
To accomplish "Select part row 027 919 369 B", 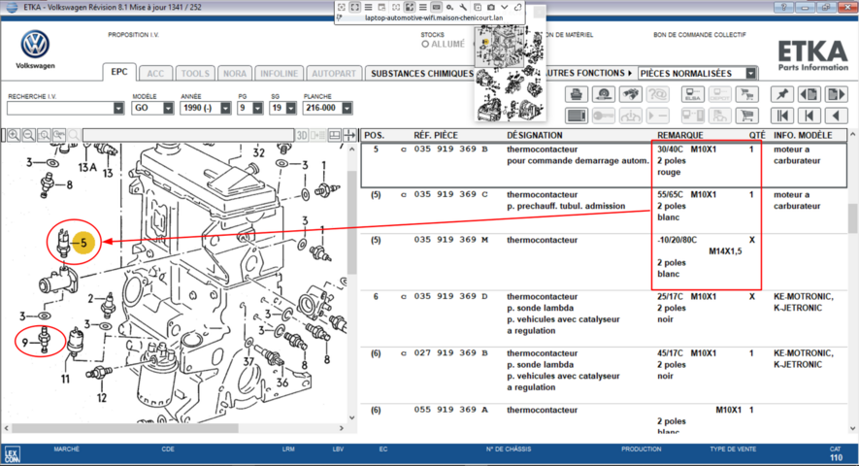I will point(604,376).
